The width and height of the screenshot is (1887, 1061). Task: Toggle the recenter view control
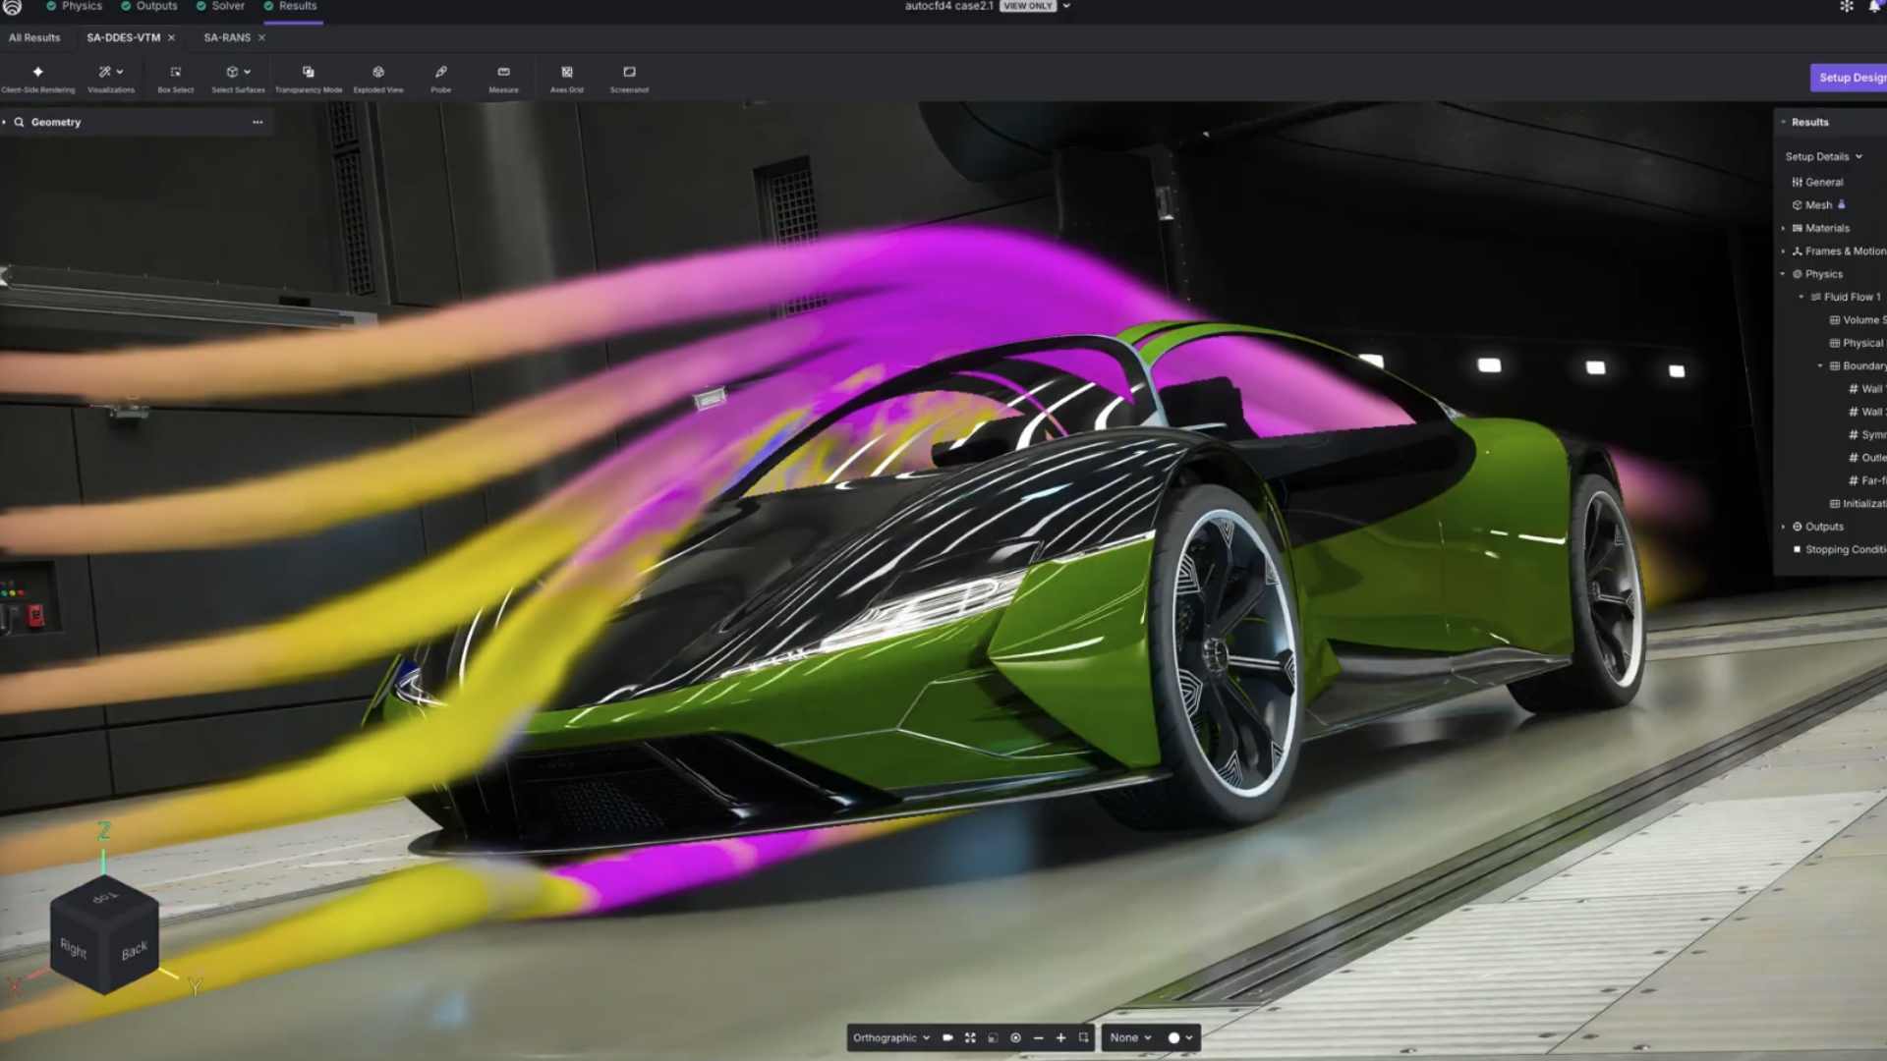point(1015,1037)
